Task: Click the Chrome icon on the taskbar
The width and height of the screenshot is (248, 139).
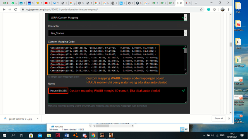Action: (x=93, y=136)
